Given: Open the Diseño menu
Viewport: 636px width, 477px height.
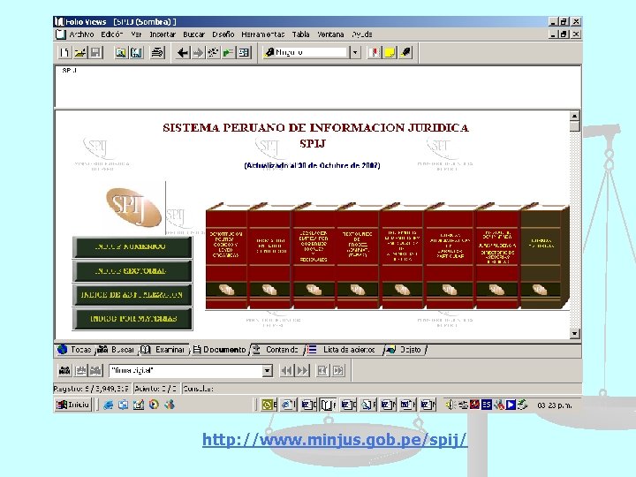Looking at the screenshot, I should 223,34.
